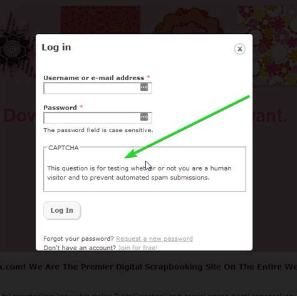
Task: Click the red asterisk beside Password label
Action: pyautogui.click(x=81, y=107)
